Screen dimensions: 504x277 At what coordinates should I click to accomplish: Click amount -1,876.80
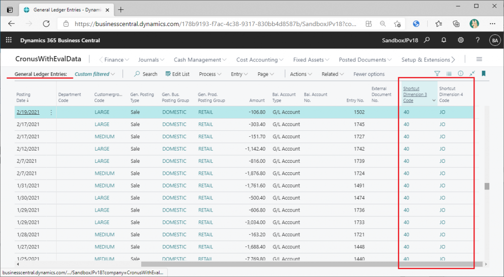[255, 174]
